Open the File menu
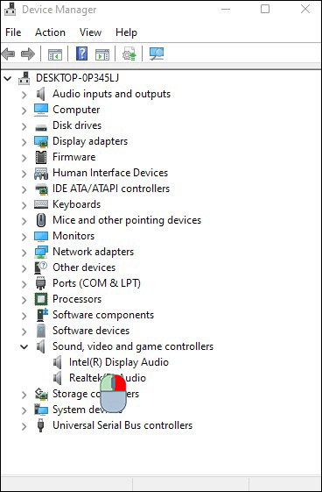The height and width of the screenshot is (492, 322). click(13, 32)
